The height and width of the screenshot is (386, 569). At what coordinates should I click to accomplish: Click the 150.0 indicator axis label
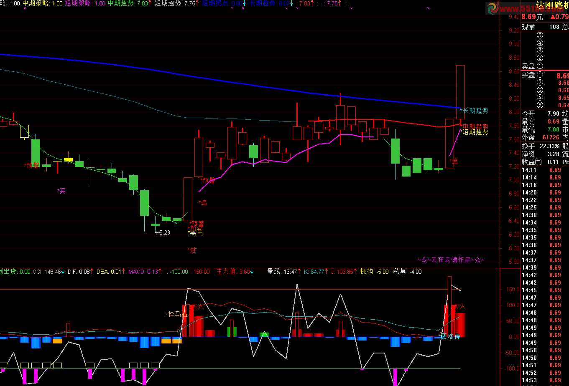point(513,289)
